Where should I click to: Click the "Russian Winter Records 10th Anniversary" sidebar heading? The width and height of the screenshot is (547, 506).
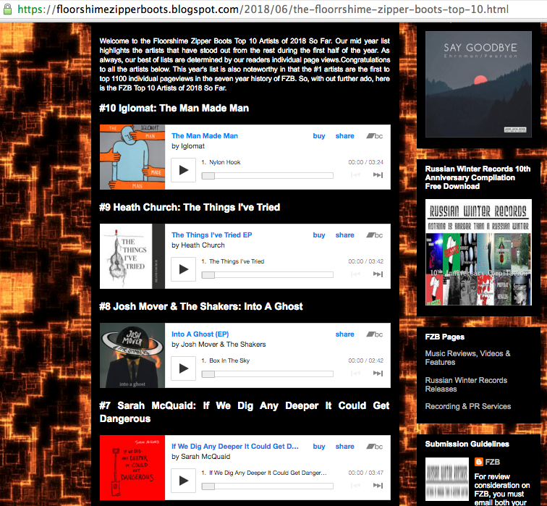pyautogui.click(x=478, y=177)
